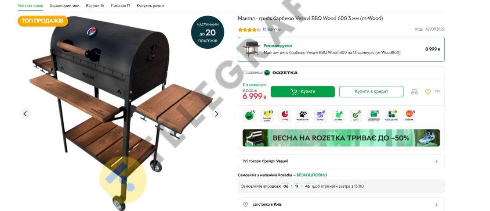Expand delivery to Kyiv options
The image size is (490, 211).
(x=341, y=204)
